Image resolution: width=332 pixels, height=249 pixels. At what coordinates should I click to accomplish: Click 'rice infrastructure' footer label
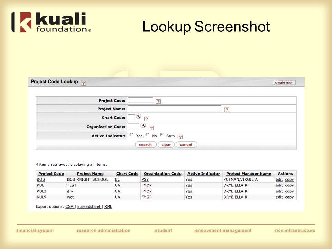coord(295,230)
